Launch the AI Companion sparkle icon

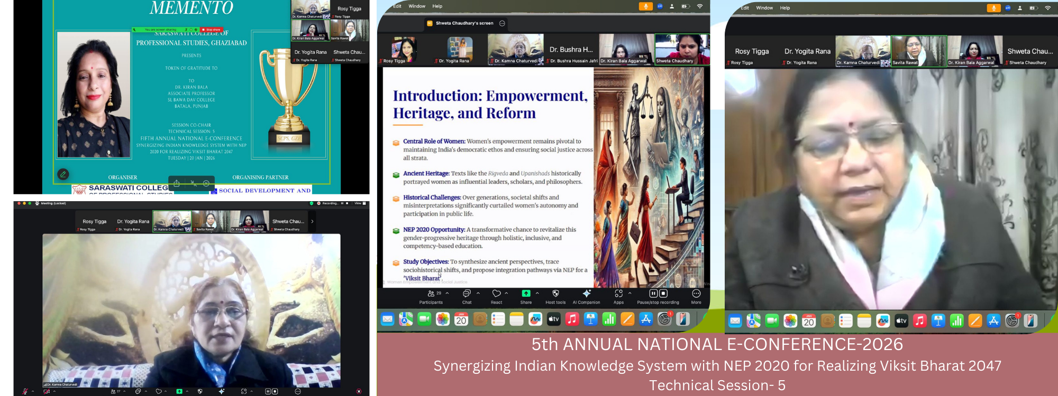tap(586, 294)
